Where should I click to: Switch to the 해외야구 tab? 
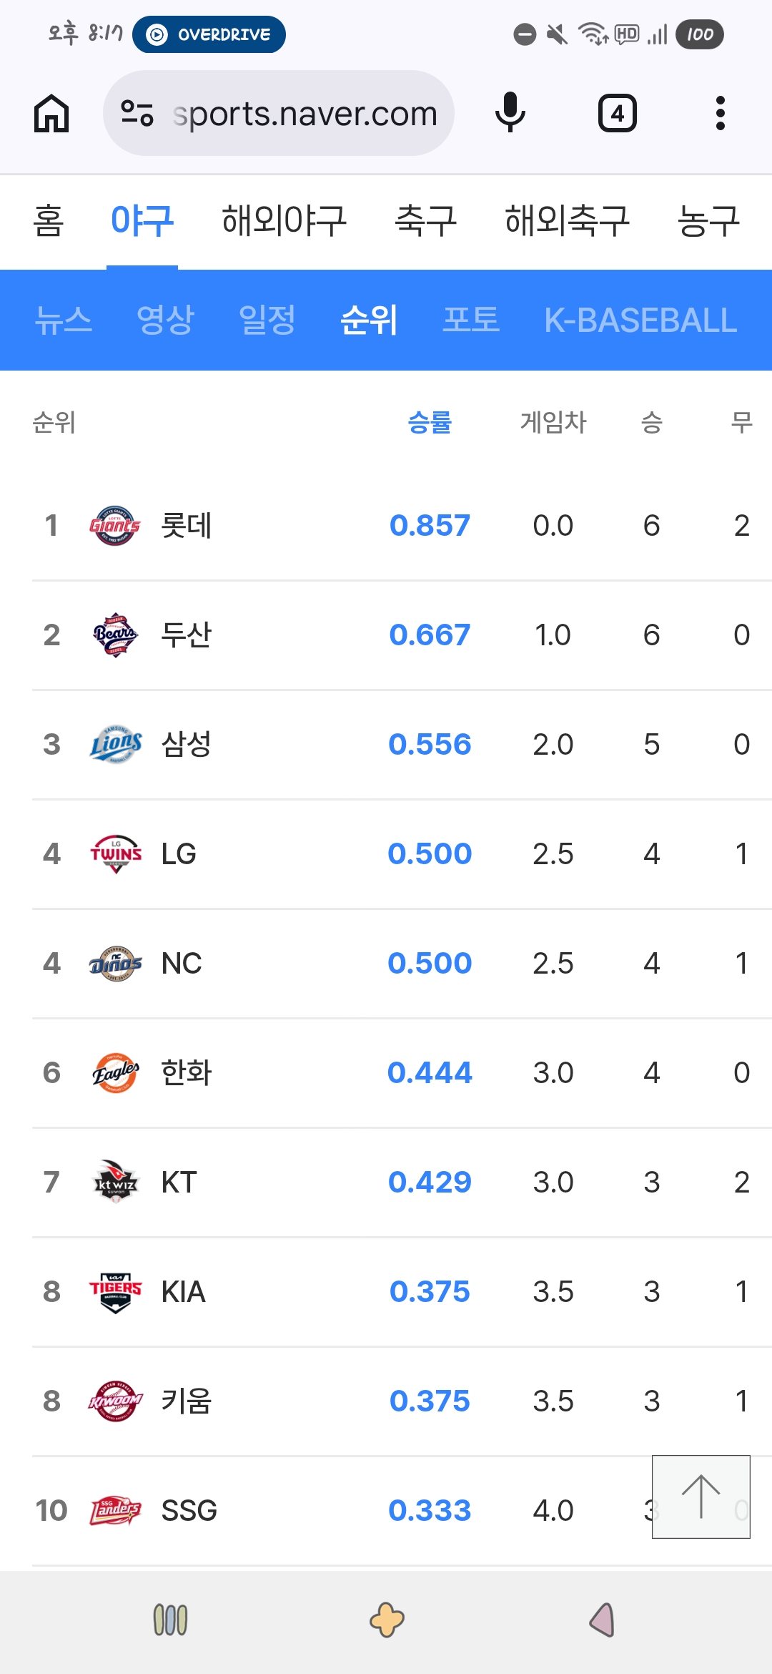tap(284, 220)
